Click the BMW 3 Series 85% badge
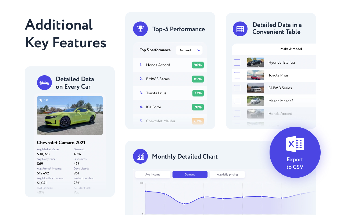The width and height of the screenshot is (344, 215). click(198, 79)
